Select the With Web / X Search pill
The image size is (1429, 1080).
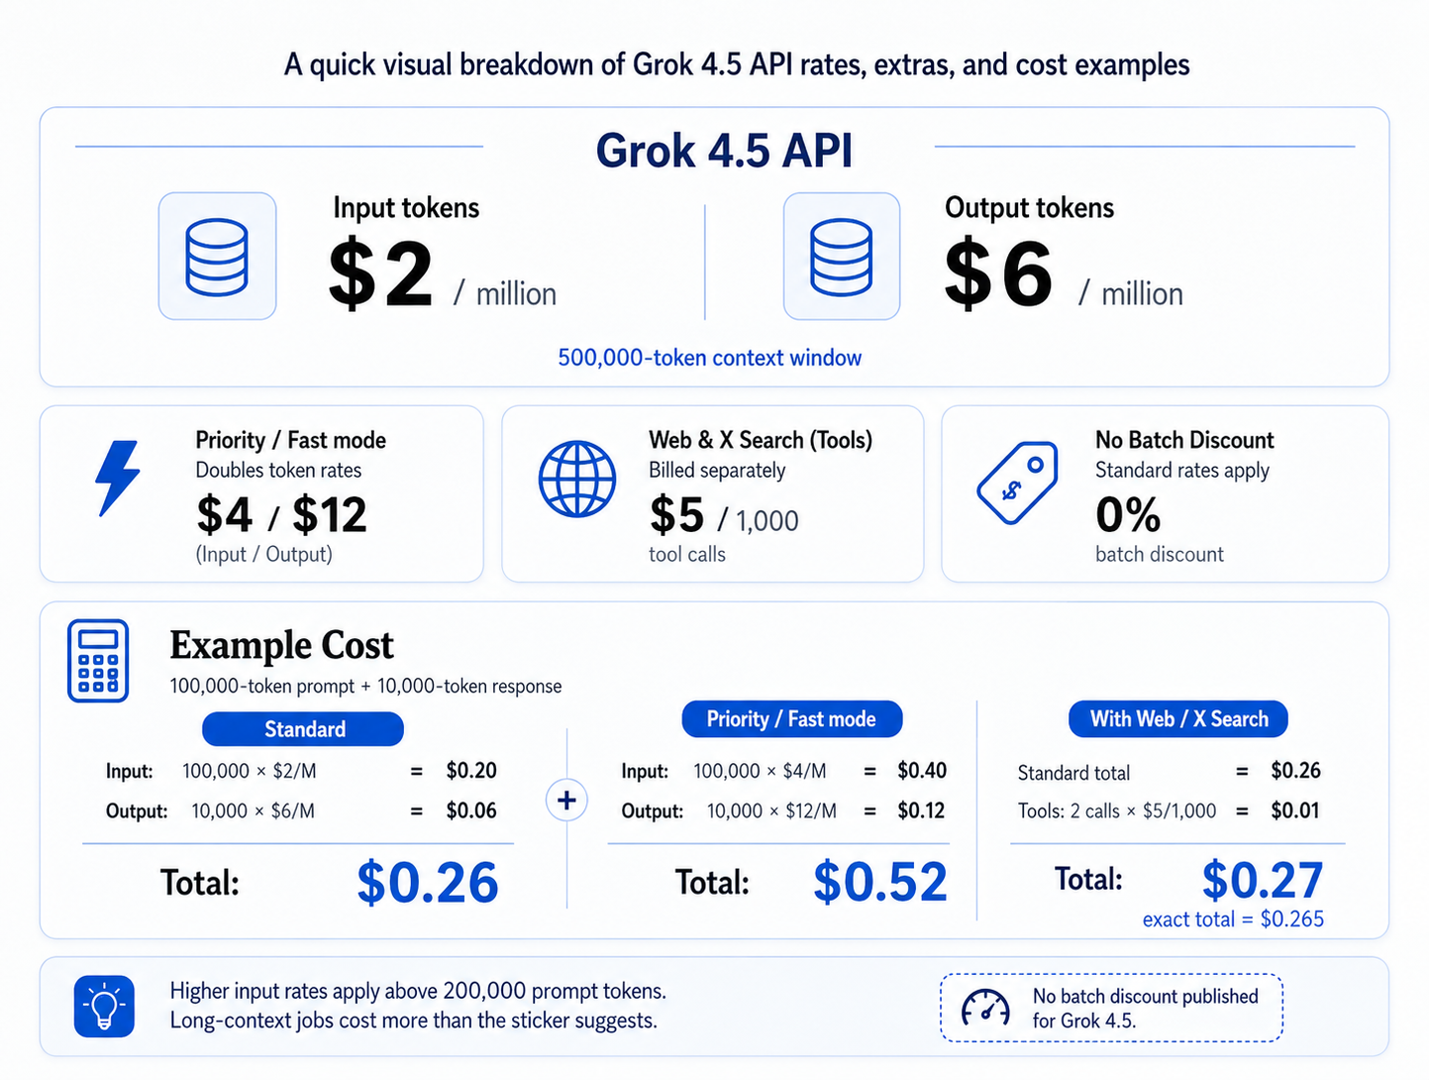tap(1178, 719)
